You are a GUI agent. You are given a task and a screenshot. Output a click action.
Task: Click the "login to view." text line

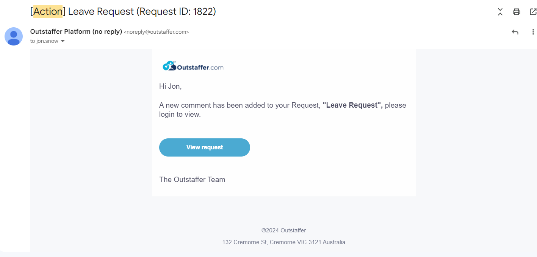(180, 114)
